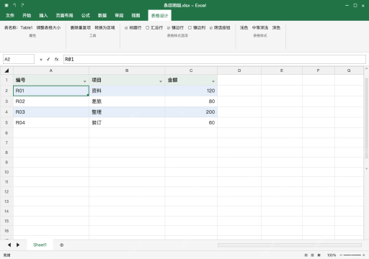The width and height of the screenshot is (369, 259).
Task: Toggle the 筛选按钮 checkbox
Action: click(x=211, y=28)
